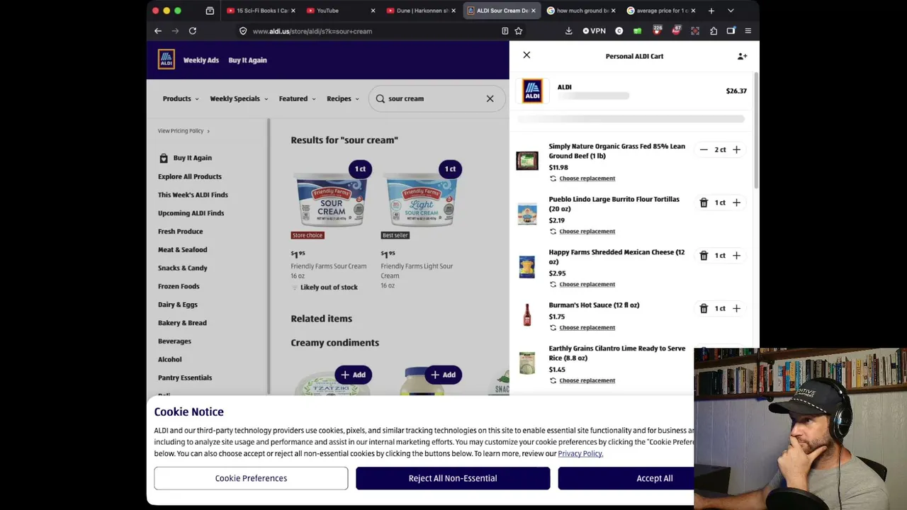Click the ALDI store logo in cart
The width and height of the screenshot is (907, 510).
click(x=533, y=91)
